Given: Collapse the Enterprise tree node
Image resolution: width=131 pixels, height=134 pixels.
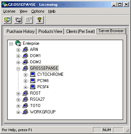Looking at the screenshot, I should (x=11, y=44).
